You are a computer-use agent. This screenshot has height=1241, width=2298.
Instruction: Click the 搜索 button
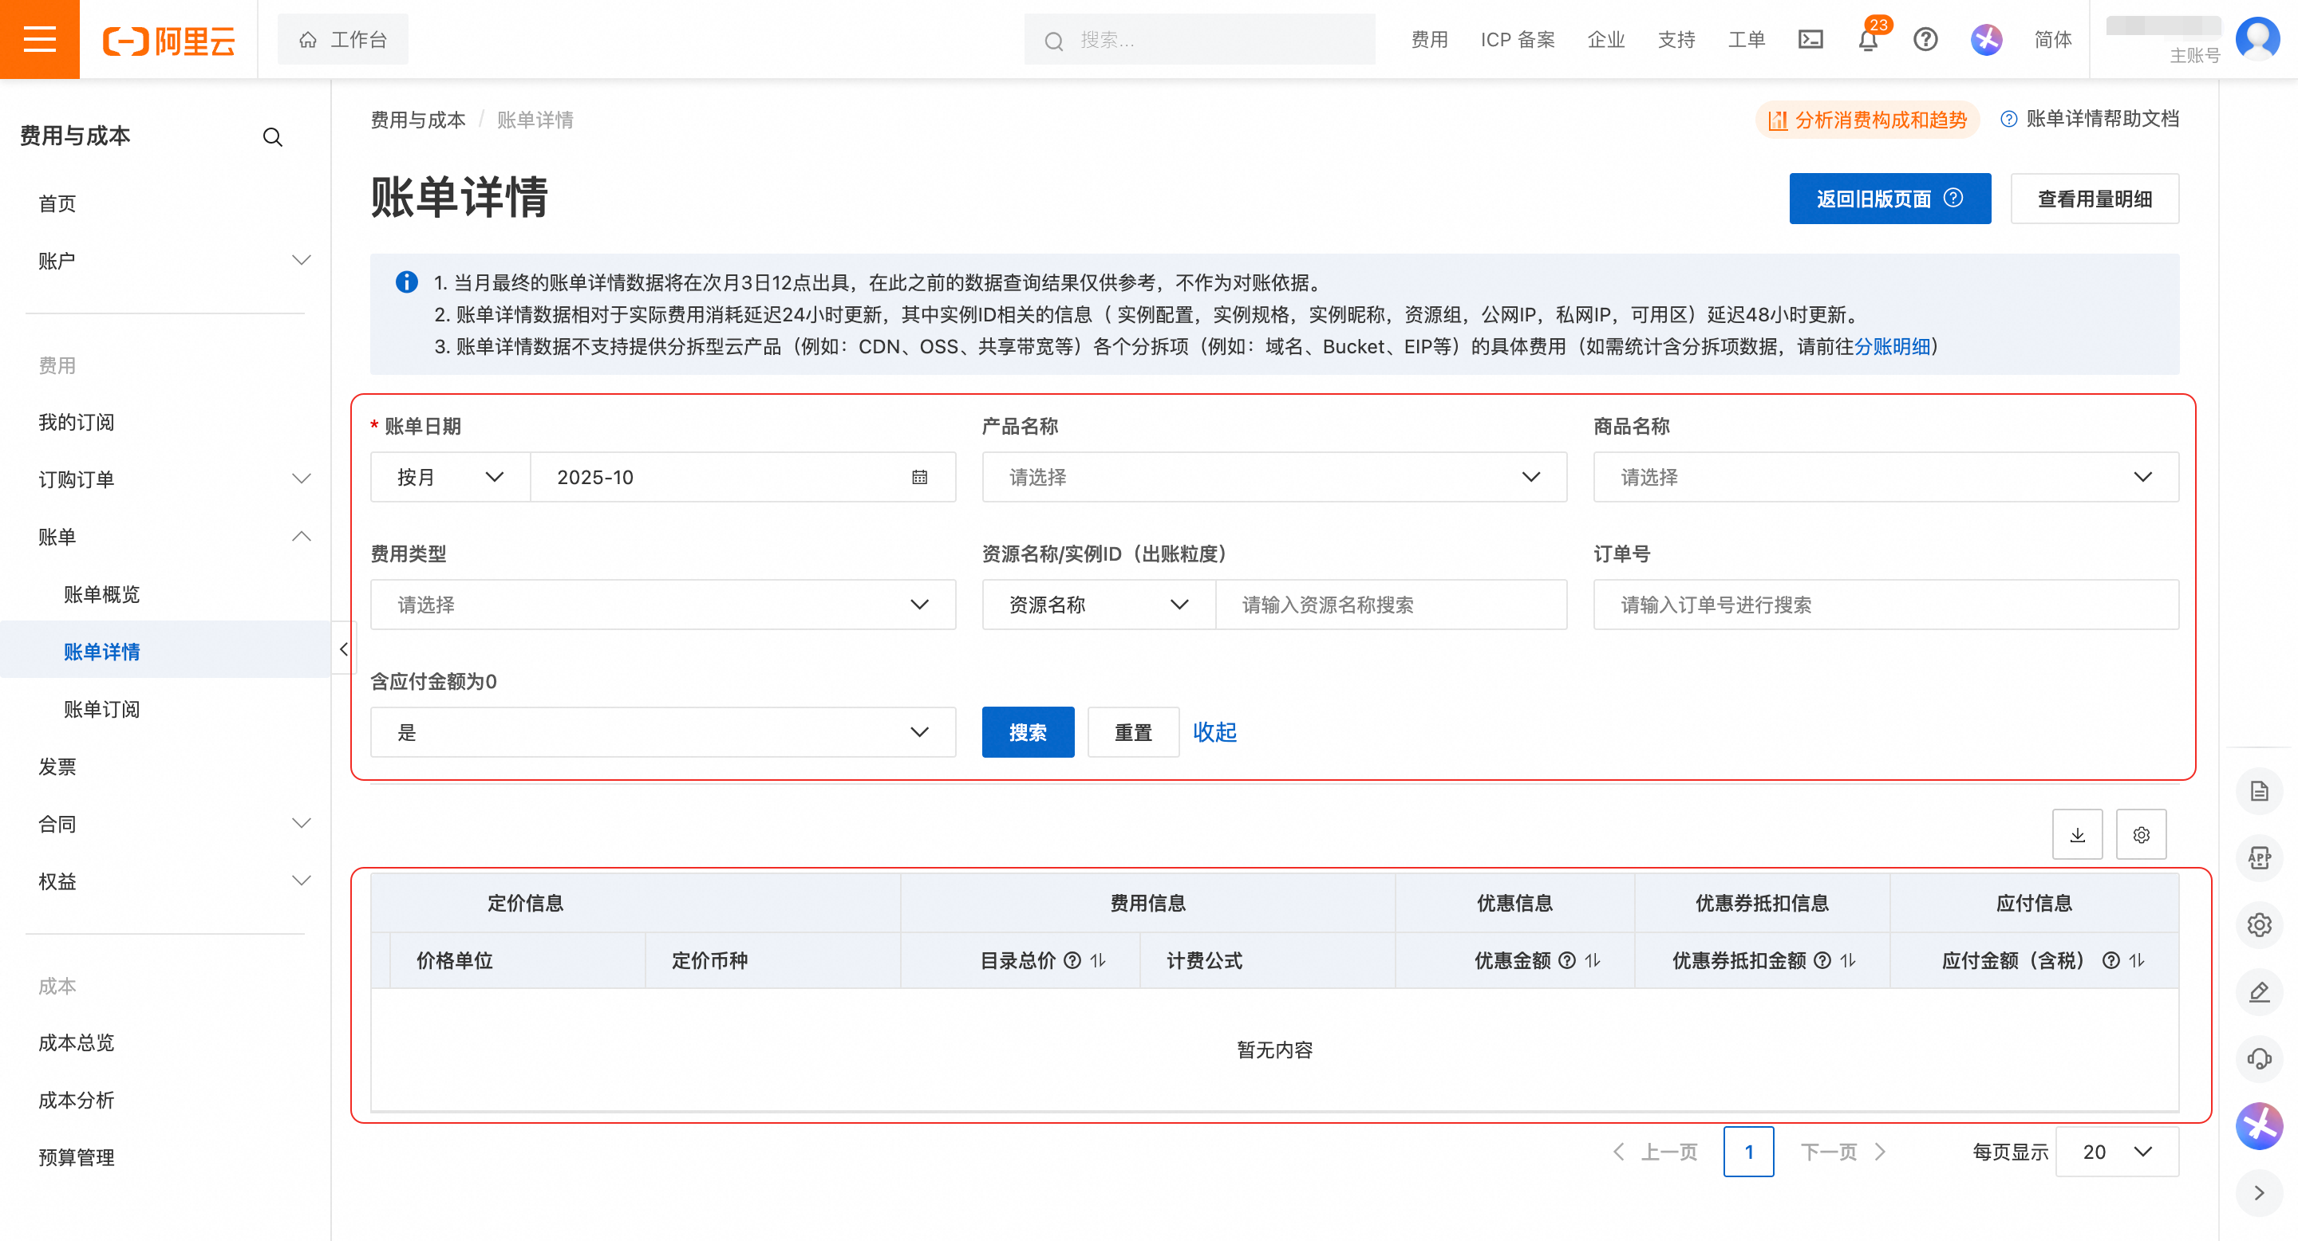(x=1028, y=732)
